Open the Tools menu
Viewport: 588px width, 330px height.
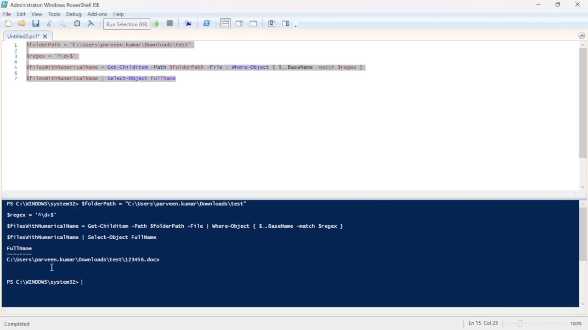(54, 14)
